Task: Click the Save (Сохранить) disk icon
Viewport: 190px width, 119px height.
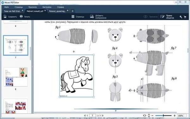Action: coord(5,17)
